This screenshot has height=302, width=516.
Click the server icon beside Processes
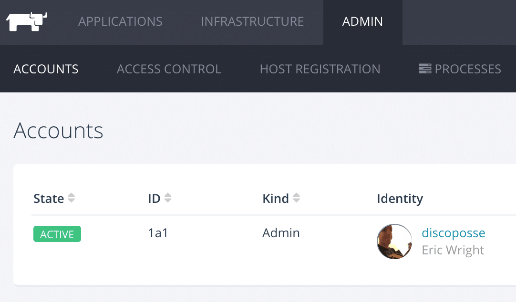click(x=424, y=69)
